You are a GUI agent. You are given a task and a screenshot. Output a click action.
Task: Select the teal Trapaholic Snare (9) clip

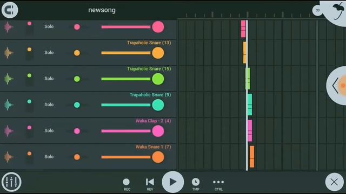click(250, 105)
